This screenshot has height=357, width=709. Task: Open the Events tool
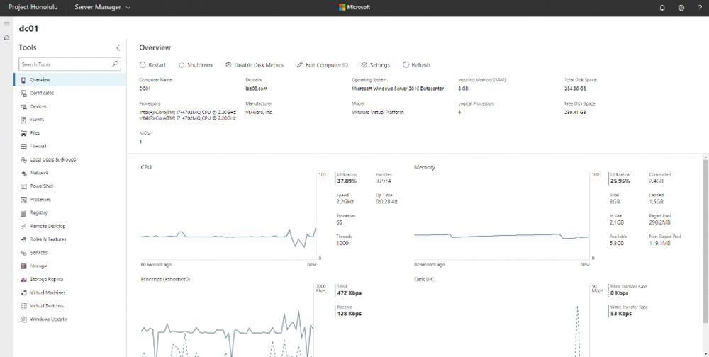pyautogui.click(x=70, y=120)
